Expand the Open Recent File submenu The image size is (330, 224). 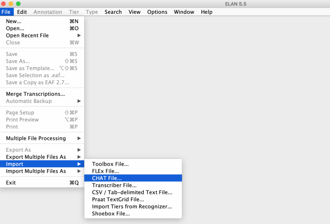click(42, 35)
